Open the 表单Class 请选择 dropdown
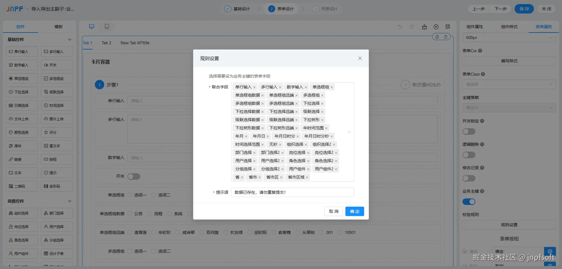The width and height of the screenshot is (562, 269). [509, 84]
